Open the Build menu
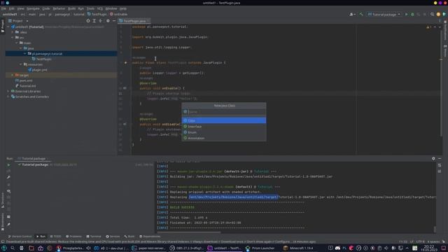 coord(71,8)
